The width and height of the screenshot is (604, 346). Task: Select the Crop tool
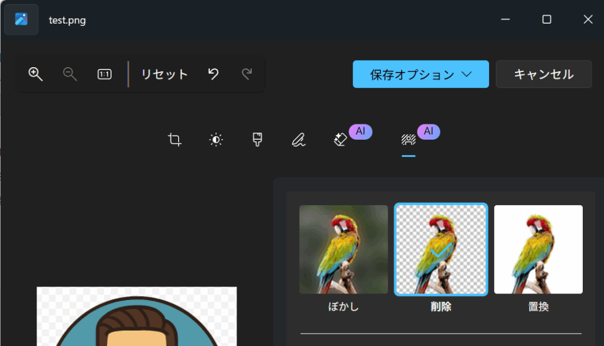click(175, 140)
